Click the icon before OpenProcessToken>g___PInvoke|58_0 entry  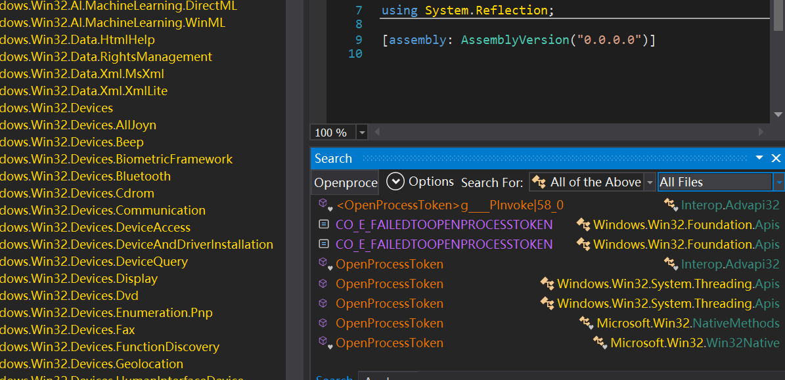323,205
